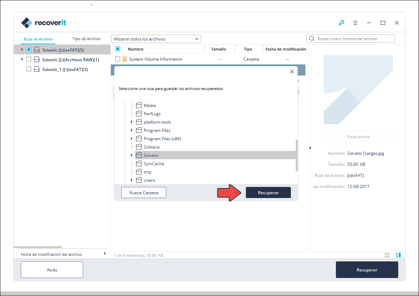
Task: Toggle the select-all checkbox beside Nombre
Action: click(x=118, y=49)
